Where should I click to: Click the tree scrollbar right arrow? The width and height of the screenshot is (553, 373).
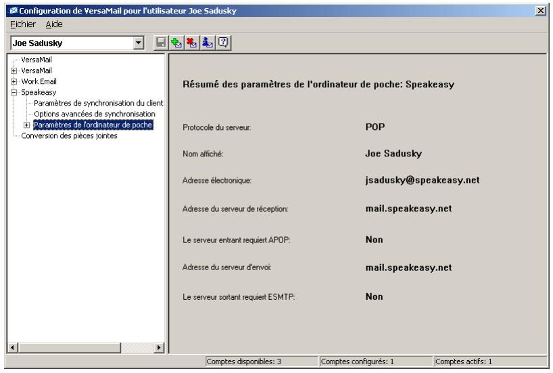pos(159,347)
